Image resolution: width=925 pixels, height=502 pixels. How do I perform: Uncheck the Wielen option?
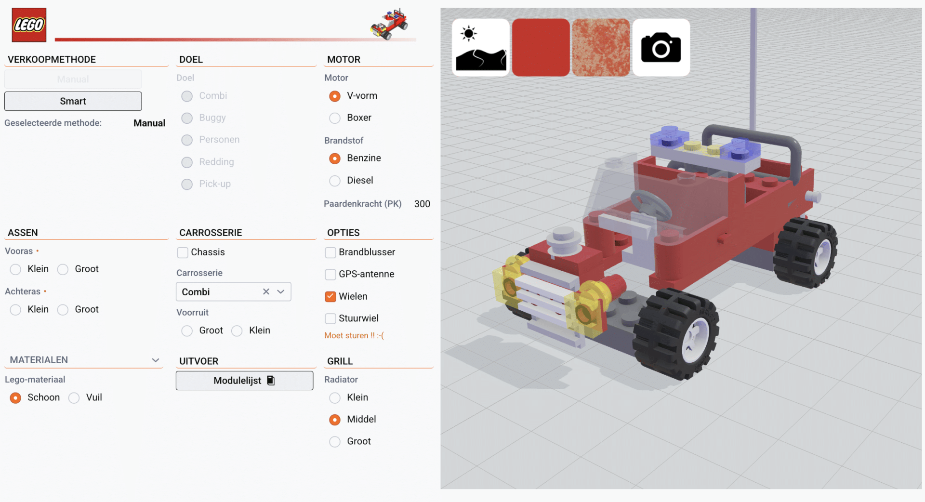330,297
